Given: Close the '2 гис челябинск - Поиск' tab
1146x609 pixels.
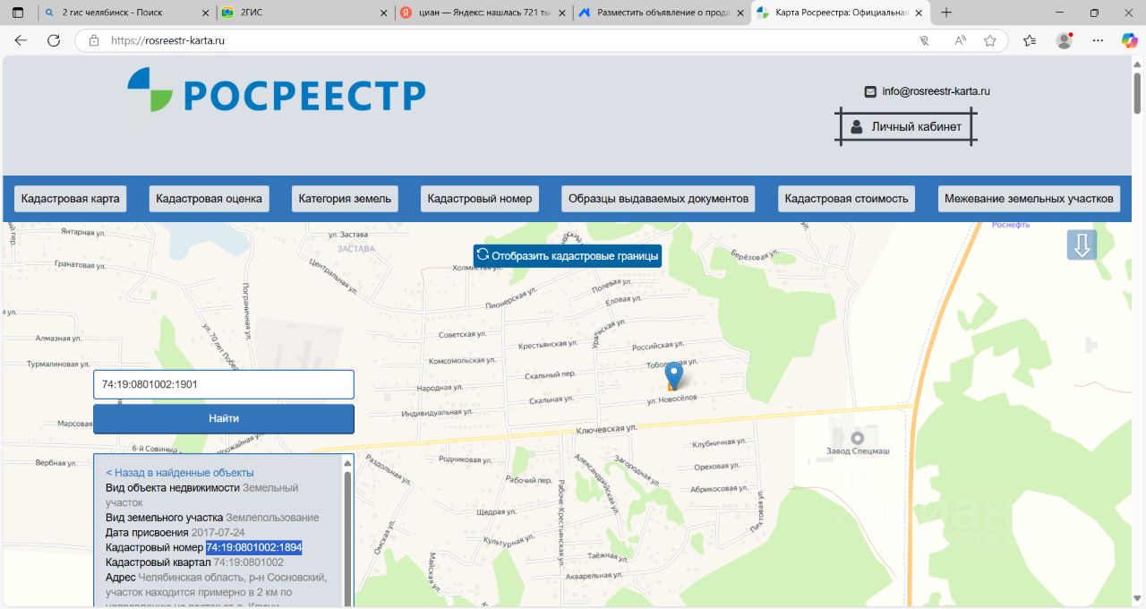Looking at the screenshot, I should [x=204, y=13].
